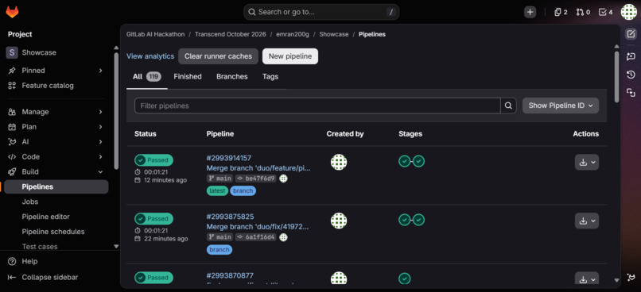Viewport: 641px width, 292px height.
Task: Open pipeline #2993870877 link
Action: 230,275
